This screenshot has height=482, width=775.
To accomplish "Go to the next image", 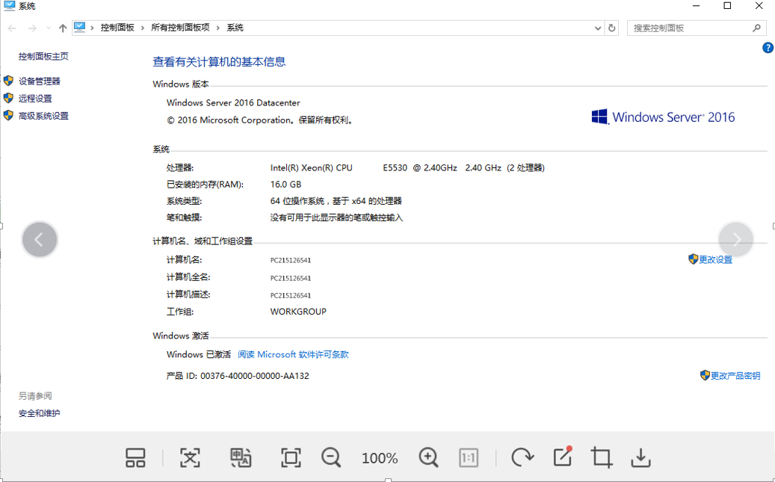I will 736,239.
